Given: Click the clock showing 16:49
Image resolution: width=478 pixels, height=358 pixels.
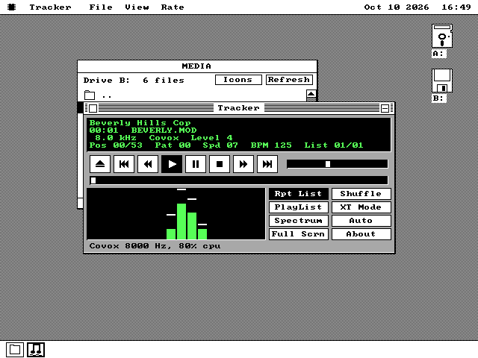Looking at the screenshot, I should (x=456, y=7).
